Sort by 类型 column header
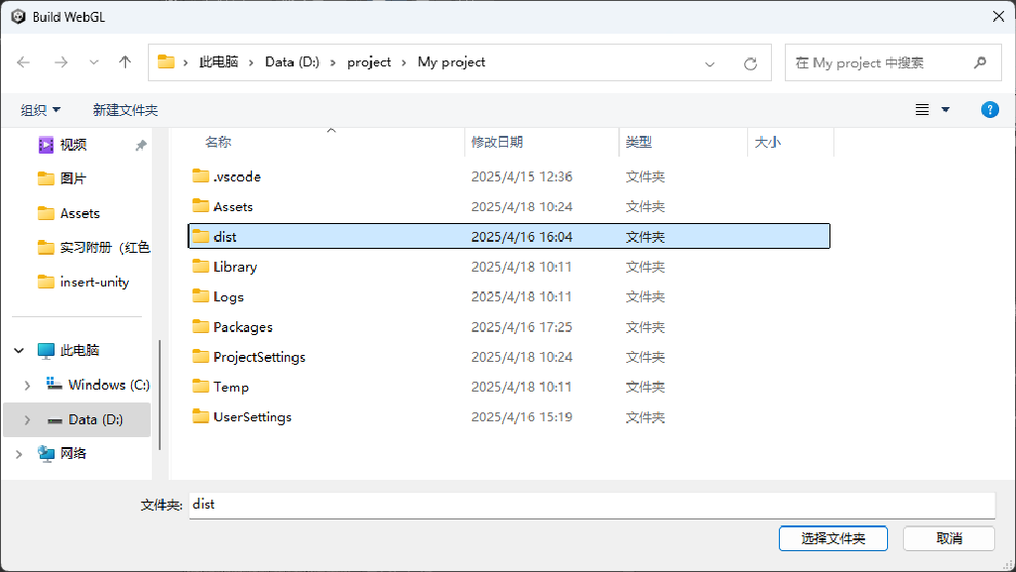This screenshot has width=1016, height=572. [x=638, y=142]
